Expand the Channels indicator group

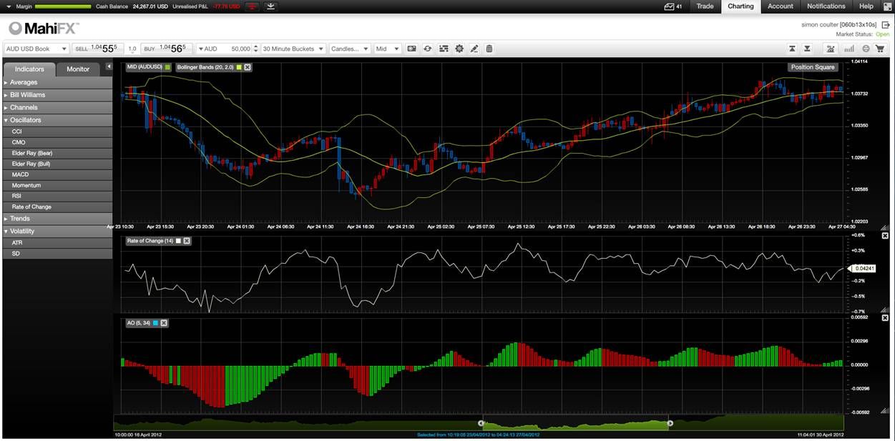click(x=57, y=107)
